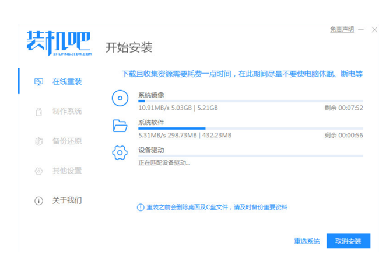The image size is (379, 253).
Task: Click the 系统软件 folder icon
Action: (120, 126)
